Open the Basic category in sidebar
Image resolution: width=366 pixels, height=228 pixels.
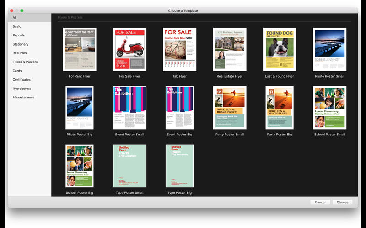[x=17, y=26]
